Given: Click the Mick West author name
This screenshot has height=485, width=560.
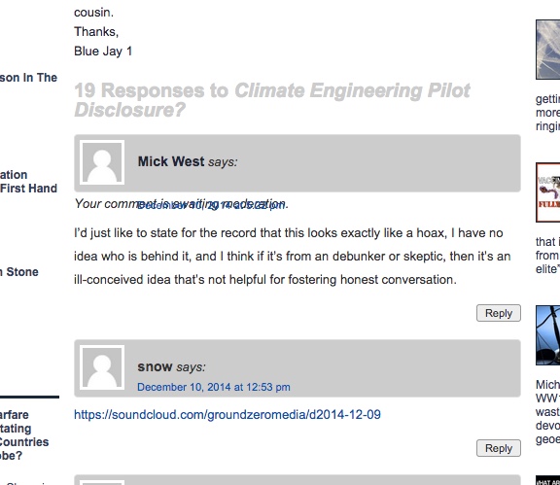Looking at the screenshot, I should [x=171, y=161].
